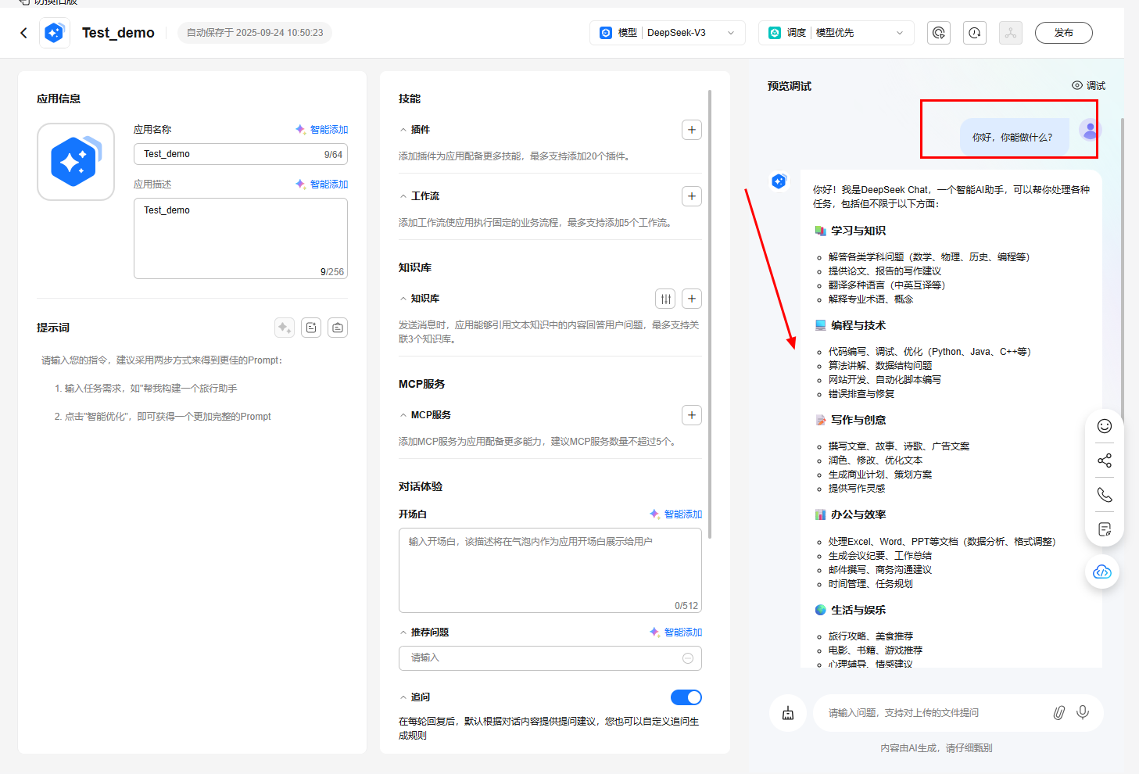This screenshot has height=774, width=1139.
Task: Click the smiley face feedback icon
Action: [x=1104, y=426]
